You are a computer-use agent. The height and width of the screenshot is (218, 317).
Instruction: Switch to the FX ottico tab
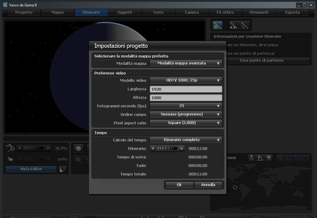225,12
